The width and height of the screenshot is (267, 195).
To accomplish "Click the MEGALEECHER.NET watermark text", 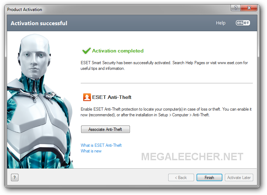I will tap(192, 157).
